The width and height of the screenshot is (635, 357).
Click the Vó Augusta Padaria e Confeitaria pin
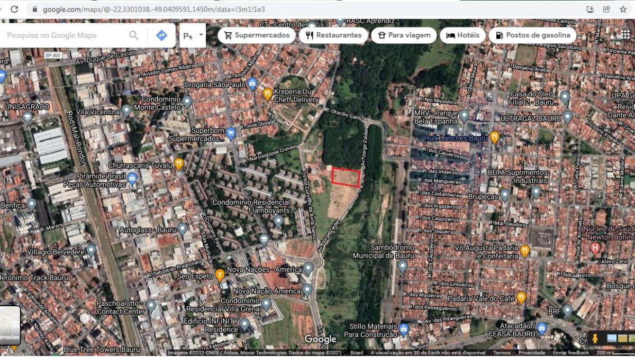click(x=524, y=251)
